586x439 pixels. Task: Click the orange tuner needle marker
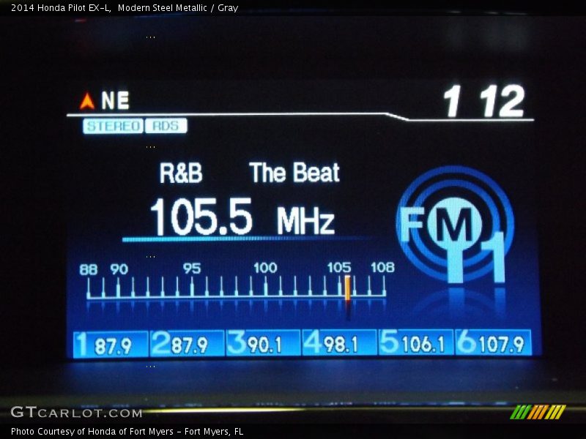pyautogui.click(x=346, y=288)
